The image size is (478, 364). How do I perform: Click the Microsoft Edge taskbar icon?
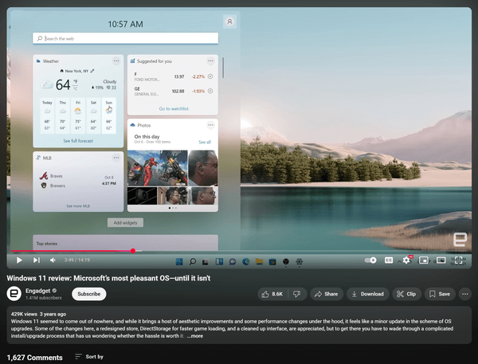(x=245, y=261)
